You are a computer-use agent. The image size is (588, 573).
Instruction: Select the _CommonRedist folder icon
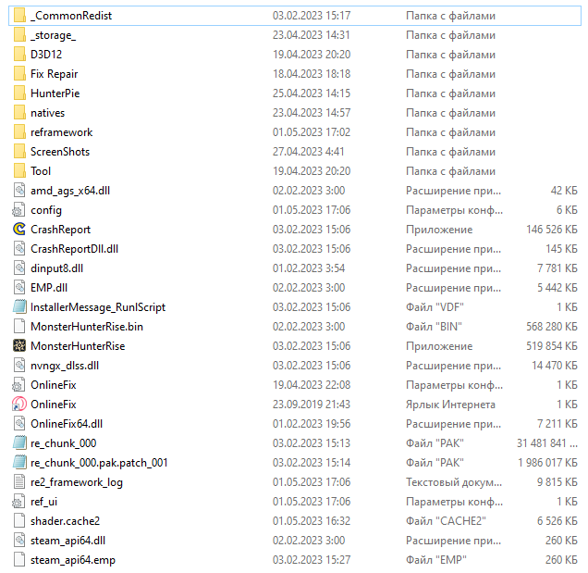pyautogui.click(x=19, y=16)
